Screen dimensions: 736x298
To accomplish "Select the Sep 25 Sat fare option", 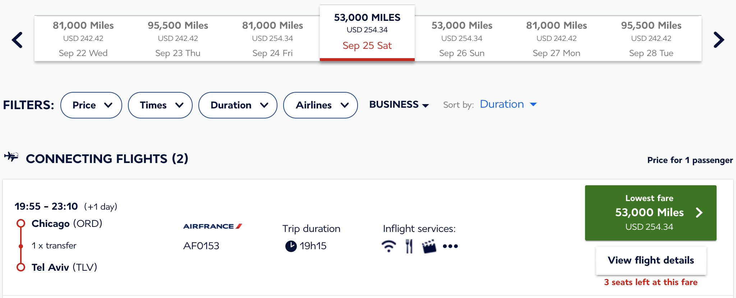I will point(367,32).
